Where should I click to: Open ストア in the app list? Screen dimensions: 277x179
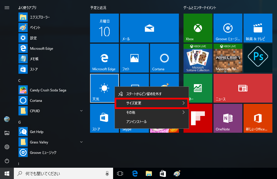tap(50, 69)
